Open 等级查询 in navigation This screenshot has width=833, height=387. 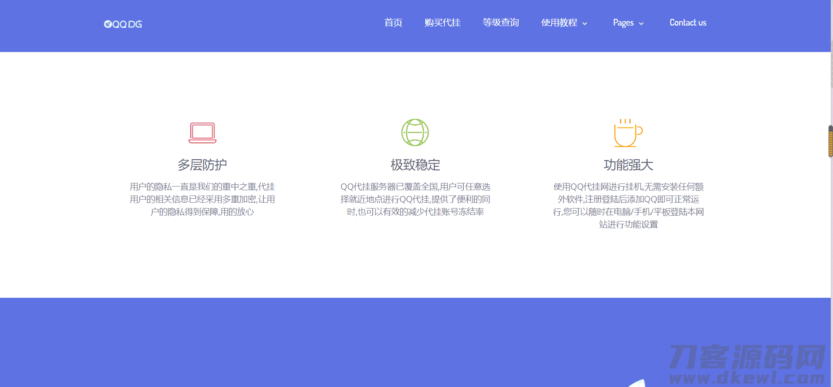coord(501,22)
